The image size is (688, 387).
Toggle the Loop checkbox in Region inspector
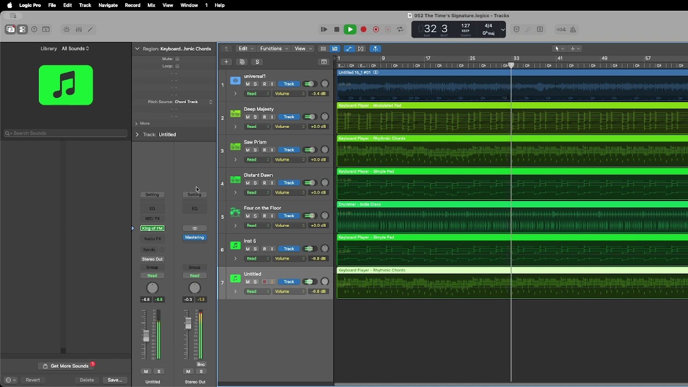tap(177, 66)
